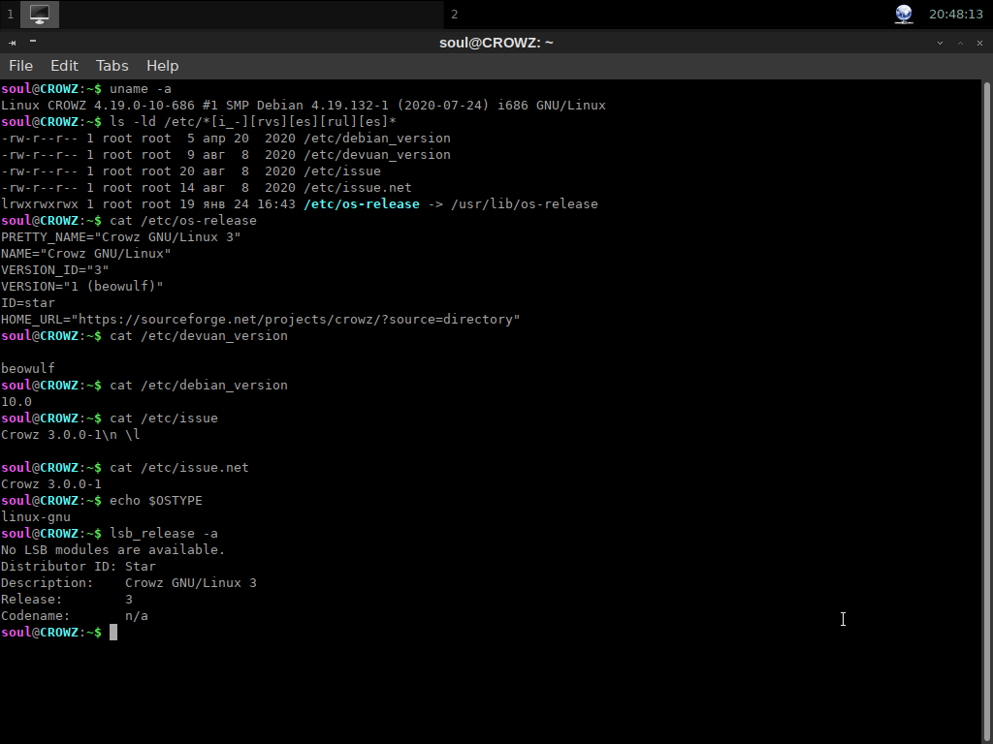Click the shade dash icon in the title bar

33,41
